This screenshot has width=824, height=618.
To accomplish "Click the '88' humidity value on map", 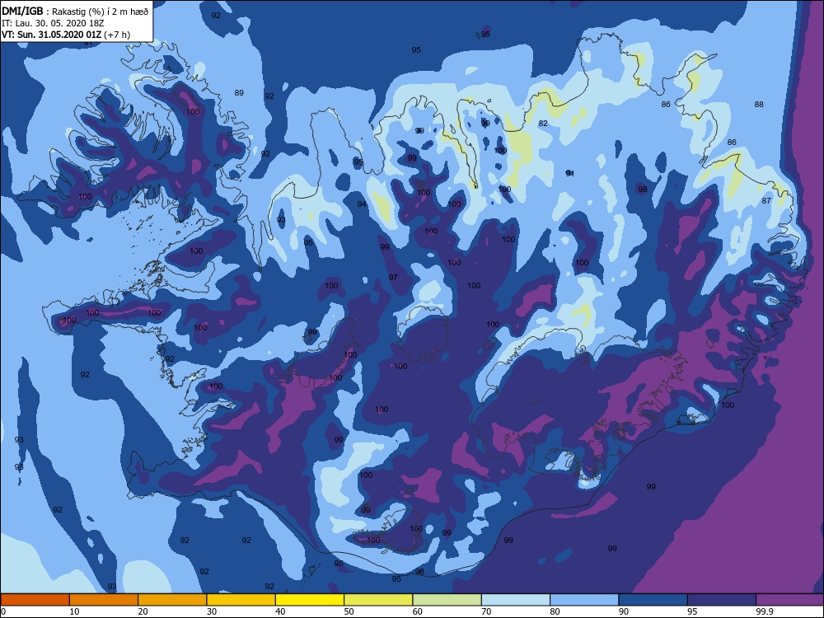I will [x=759, y=105].
